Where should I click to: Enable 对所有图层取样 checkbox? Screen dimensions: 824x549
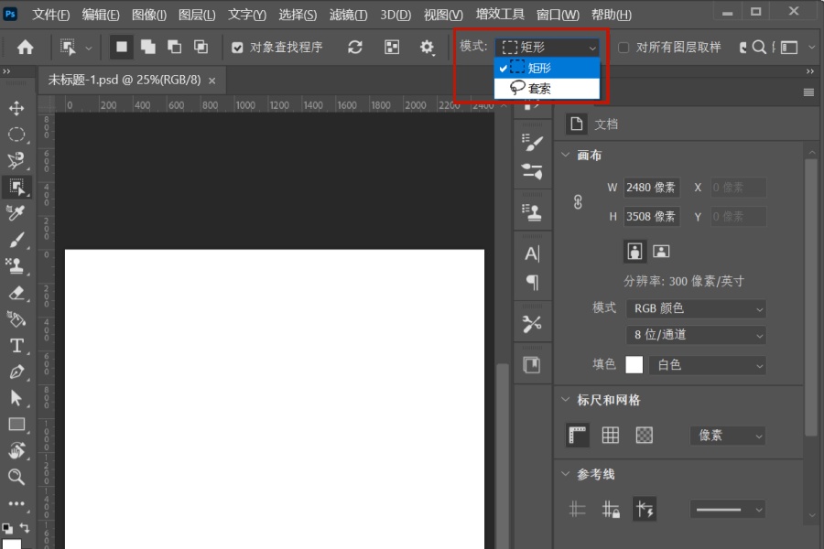[623, 48]
